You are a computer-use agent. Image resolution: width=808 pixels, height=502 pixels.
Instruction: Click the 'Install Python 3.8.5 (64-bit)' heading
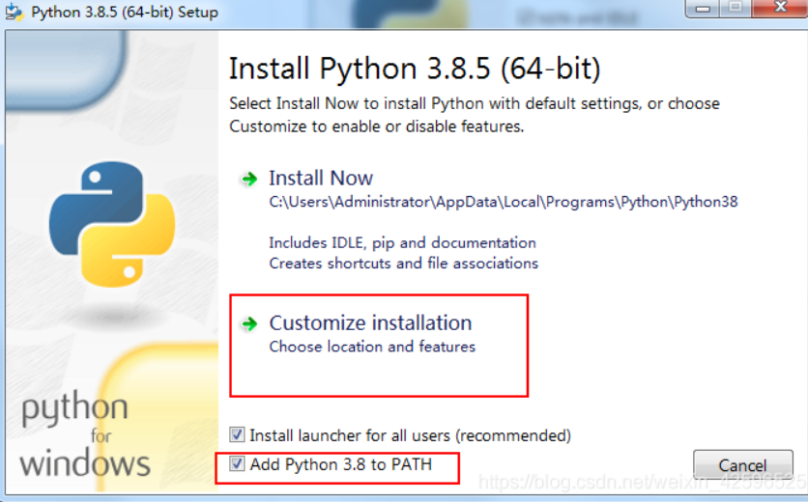(x=415, y=69)
